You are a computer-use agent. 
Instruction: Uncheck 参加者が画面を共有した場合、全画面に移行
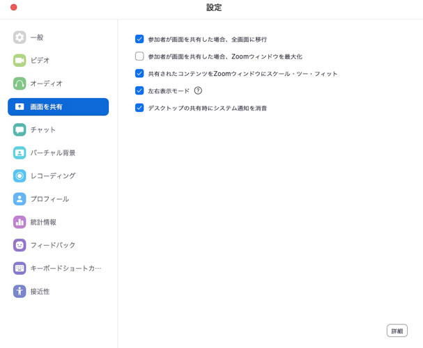click(139, 39)
